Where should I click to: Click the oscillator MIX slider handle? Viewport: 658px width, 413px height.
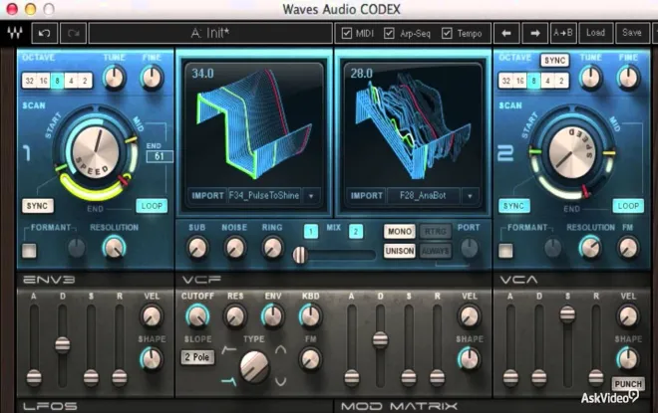[300, 255]
